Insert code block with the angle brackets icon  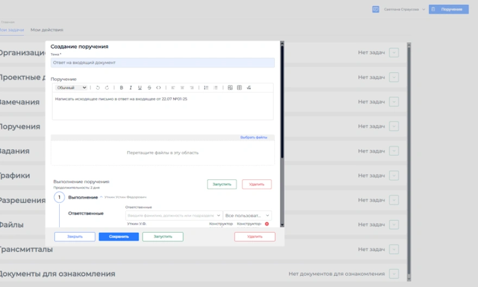coord(159,88)
